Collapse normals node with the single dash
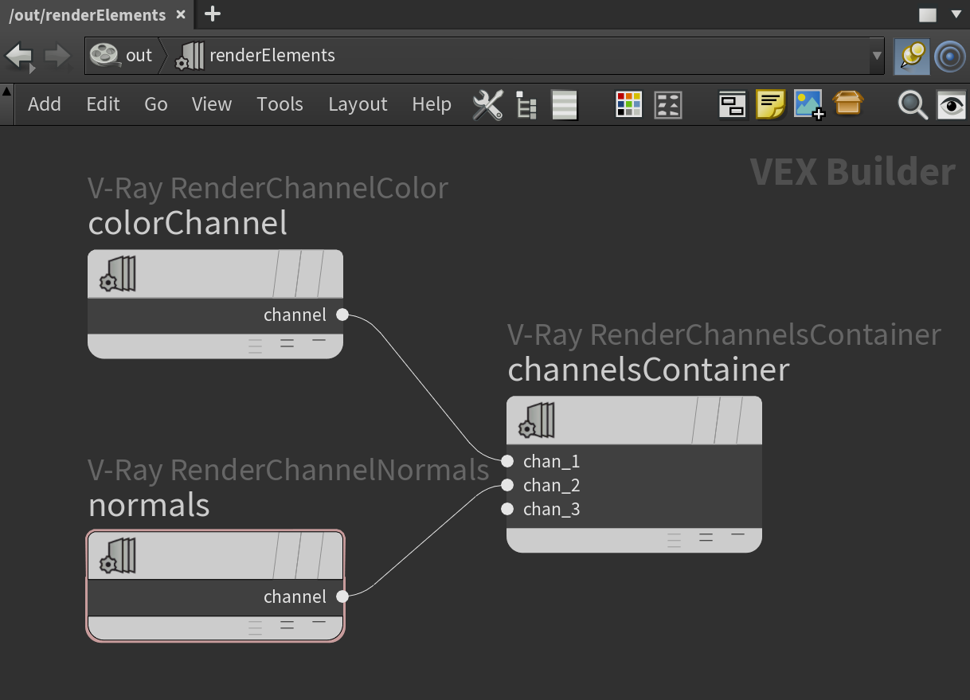The width and height of the screenshot is (970, 700). pyautogui.click(x=319, y=621)
